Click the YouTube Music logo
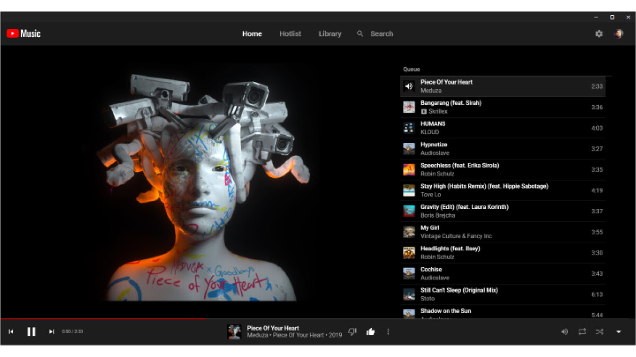Viewport: 636px width, 357px height. coord(24,33)
